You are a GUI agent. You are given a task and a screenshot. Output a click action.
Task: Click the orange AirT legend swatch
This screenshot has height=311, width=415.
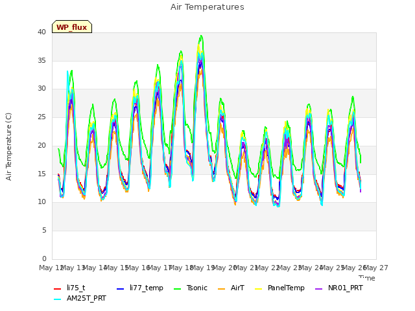(222, 289)
